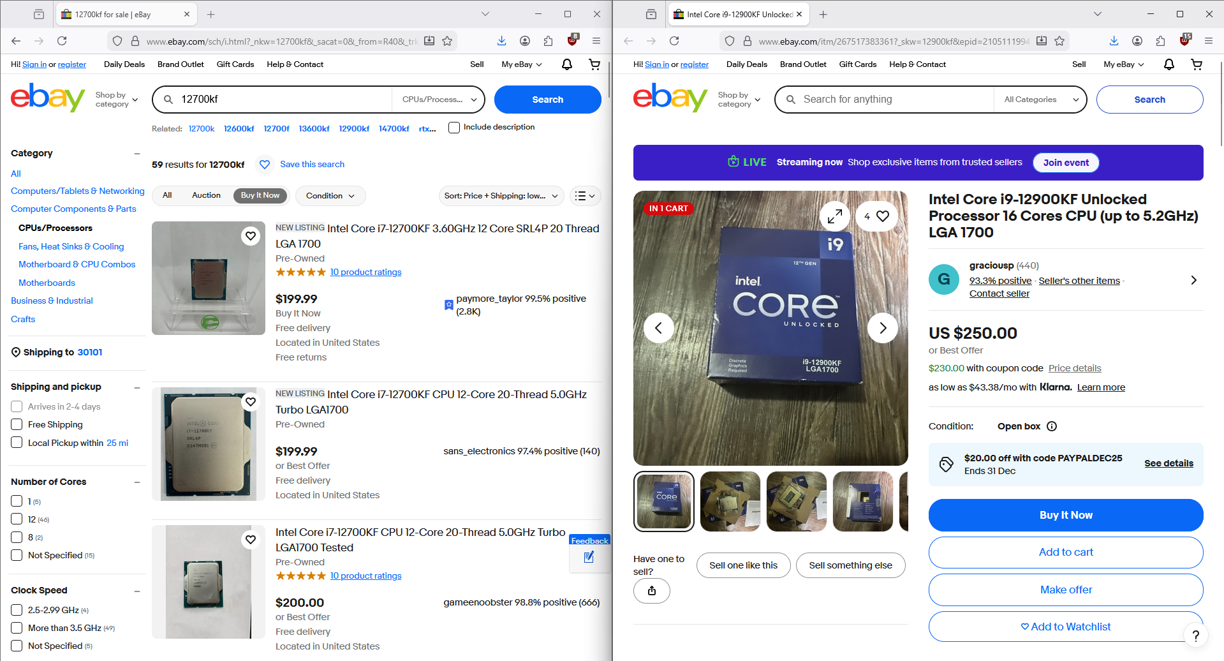1224x661 pixels.
Task: Open Condition info icon beside Open box
Action: pyautogui.click(x=1052, y=426)
